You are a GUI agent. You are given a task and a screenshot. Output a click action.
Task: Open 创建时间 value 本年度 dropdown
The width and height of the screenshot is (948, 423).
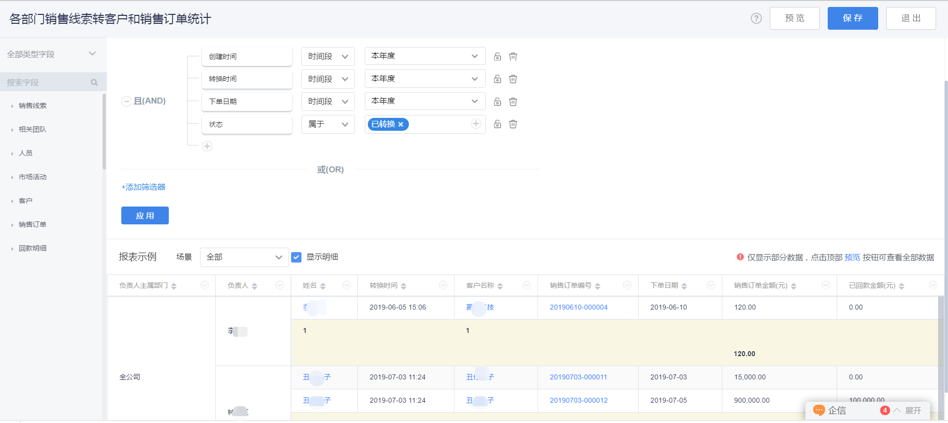tap(425, 56)
